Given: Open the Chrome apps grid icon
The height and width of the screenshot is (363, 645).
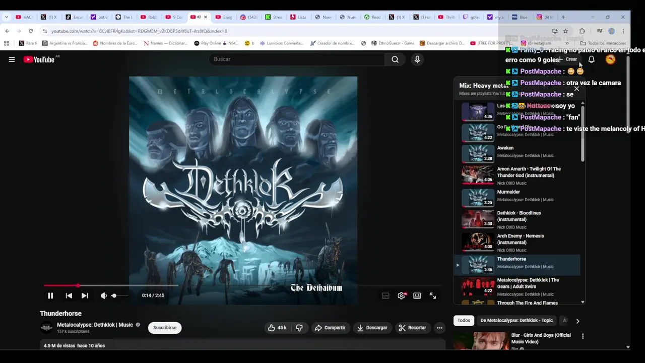Looking at the screenshot, I should (7, 43).
